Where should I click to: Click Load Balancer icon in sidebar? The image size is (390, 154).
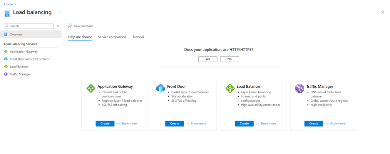coord(6,67)
